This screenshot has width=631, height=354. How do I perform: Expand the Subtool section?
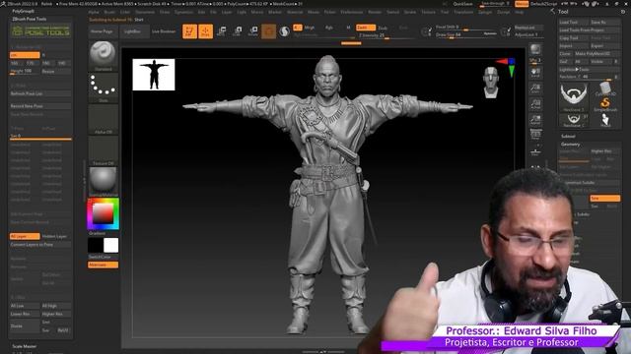coord(568,136)
